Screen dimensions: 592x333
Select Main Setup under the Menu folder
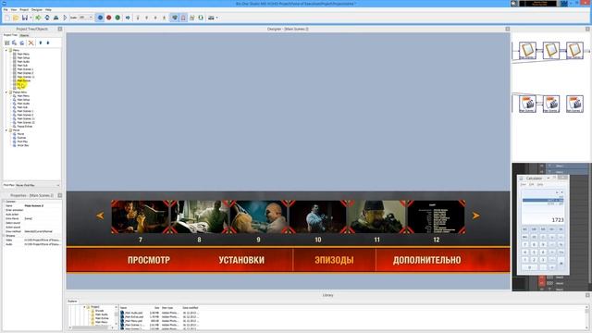tap(23, 57)
